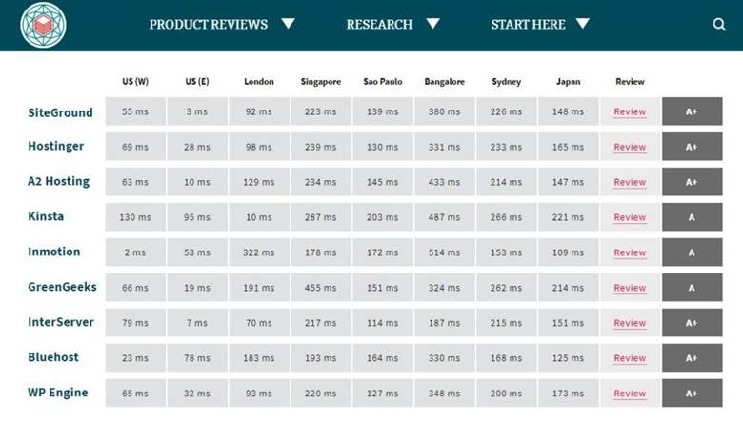Select the Kinsta row name

(x=46, y=216)
